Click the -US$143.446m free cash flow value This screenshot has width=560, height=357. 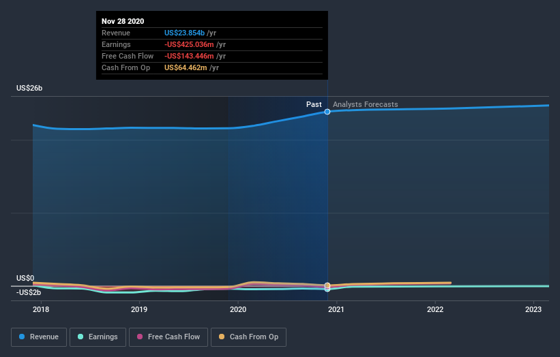(x=189, y=56)
